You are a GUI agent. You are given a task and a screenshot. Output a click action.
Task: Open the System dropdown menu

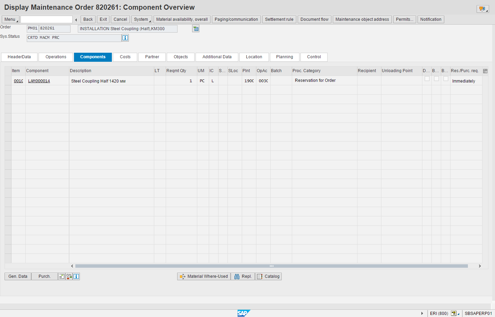pyautogui.click(x=141, y=19)
